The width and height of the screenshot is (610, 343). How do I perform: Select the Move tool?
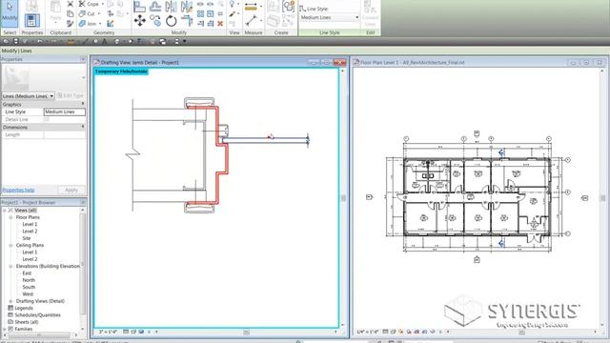coord(140,21)
